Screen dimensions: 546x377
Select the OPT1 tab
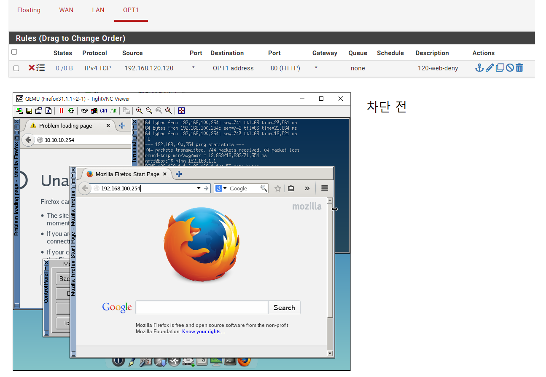tap(131, 10)
